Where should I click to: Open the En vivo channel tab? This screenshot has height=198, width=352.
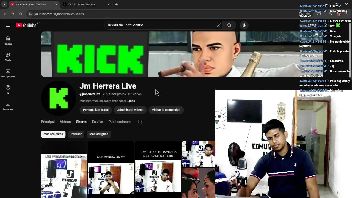click(x=97, y=122)
